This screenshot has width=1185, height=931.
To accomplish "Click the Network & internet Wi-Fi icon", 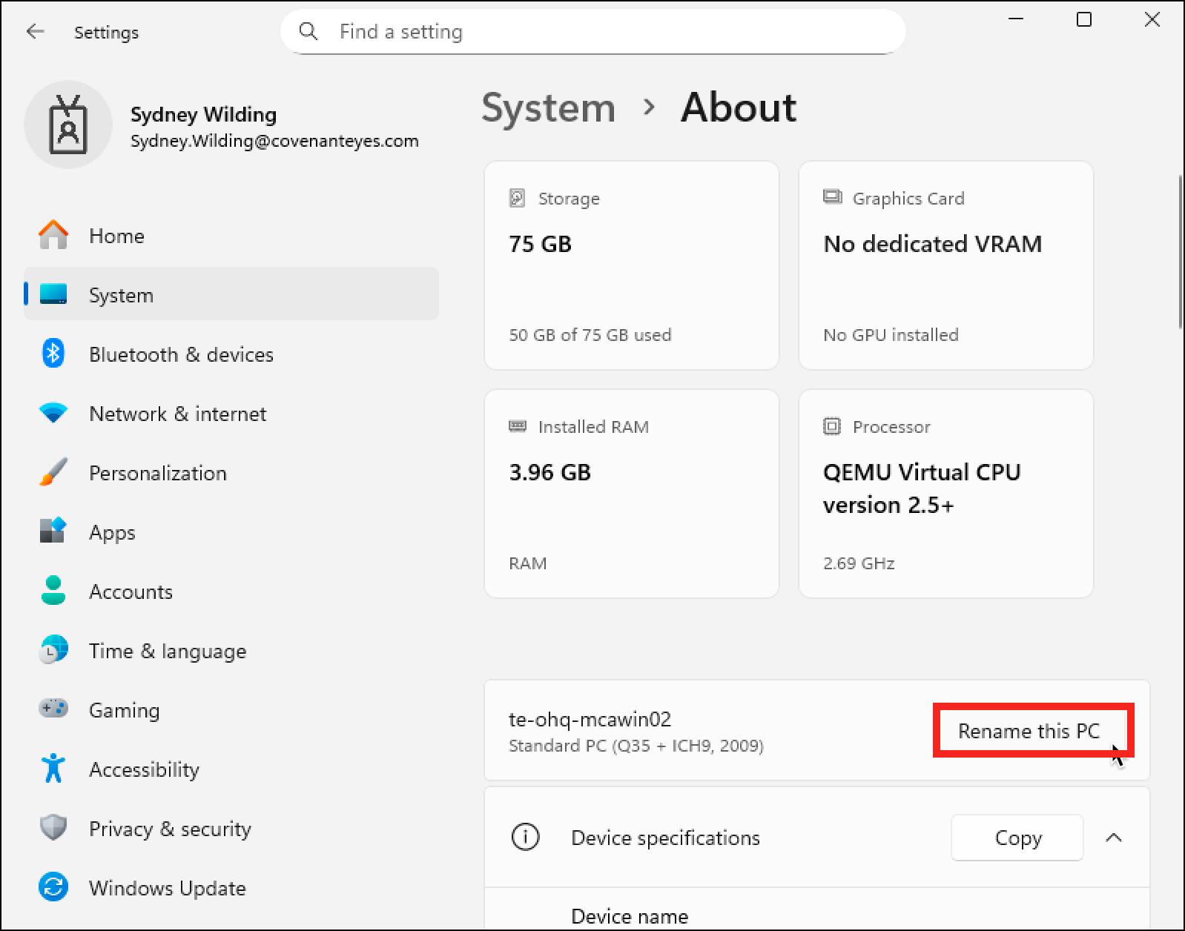I will click(x=53, y=414).
